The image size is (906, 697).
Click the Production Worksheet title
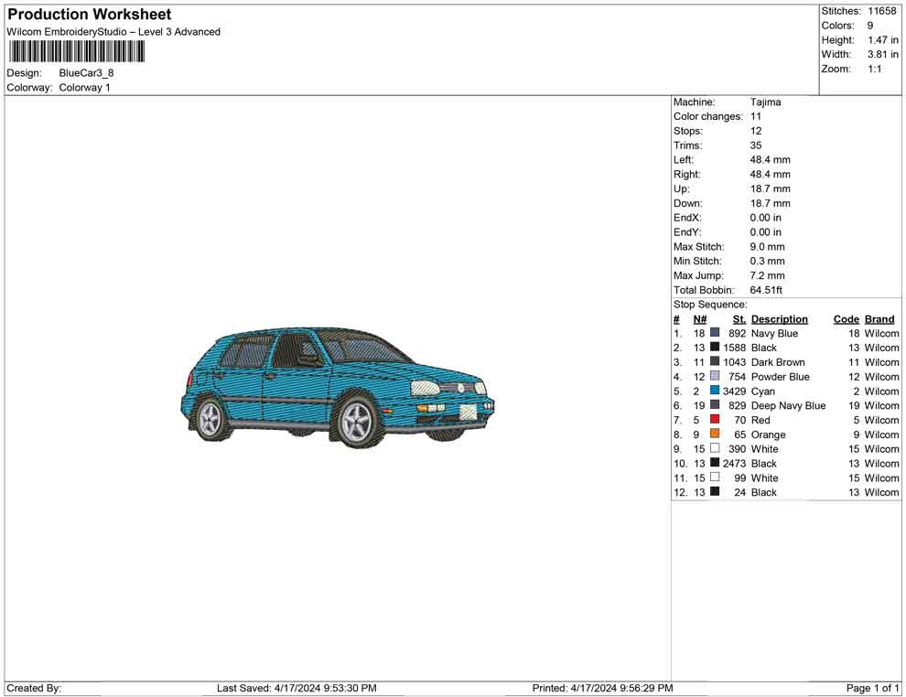pyautogui.click(x=90, y=14)
